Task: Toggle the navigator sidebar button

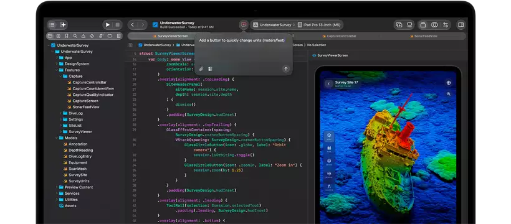Action: click(52, 25)
